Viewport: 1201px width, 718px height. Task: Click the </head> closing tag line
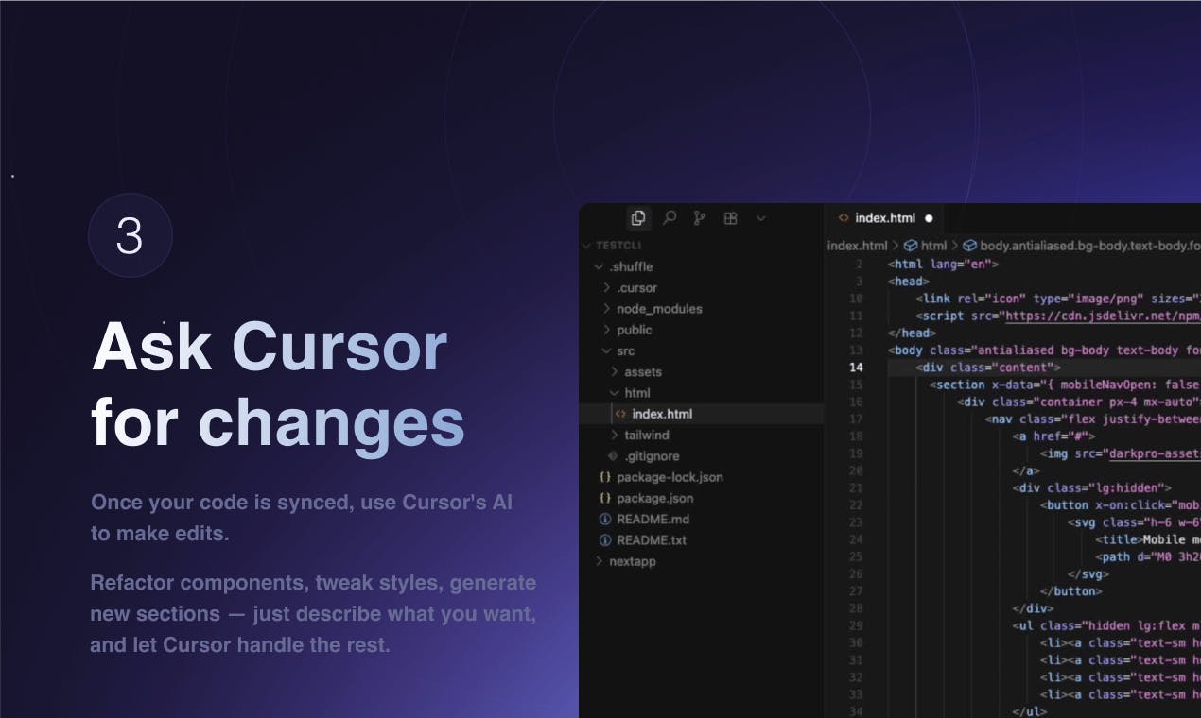pyautogui.click(x=912, y=333)
